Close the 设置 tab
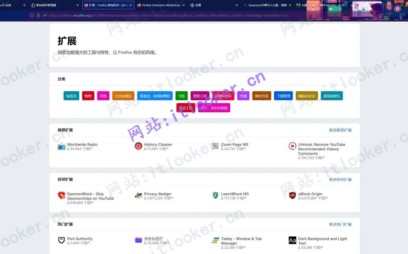This screenshot has height=254, width=408. point(237,5)
